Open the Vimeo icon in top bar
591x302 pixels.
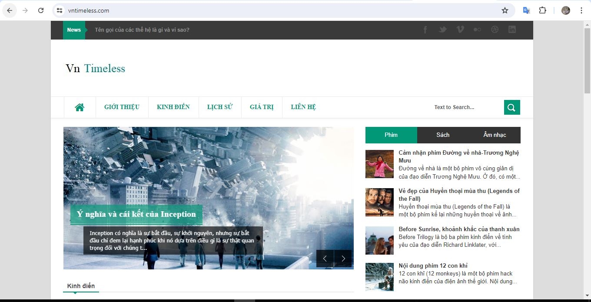(x=460, y=30)
